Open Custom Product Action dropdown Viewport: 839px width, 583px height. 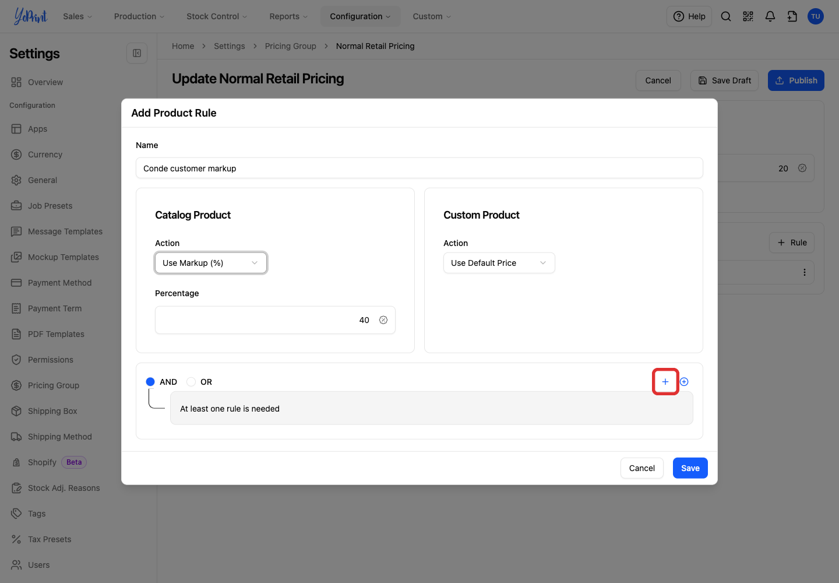(499, 263)
